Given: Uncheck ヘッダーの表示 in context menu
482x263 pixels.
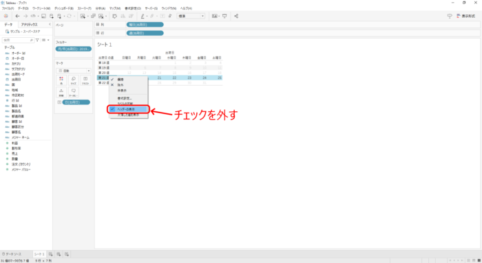Looking at the screenshot, I should (129, 109).
